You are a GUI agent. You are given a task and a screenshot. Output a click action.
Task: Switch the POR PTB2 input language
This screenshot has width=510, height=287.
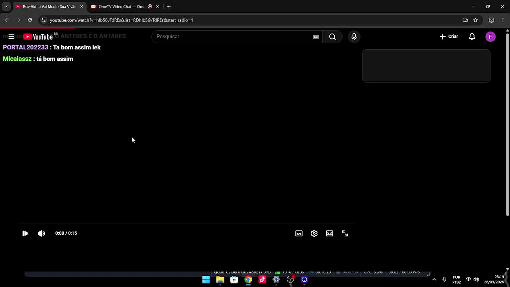(x=457, y=279)
